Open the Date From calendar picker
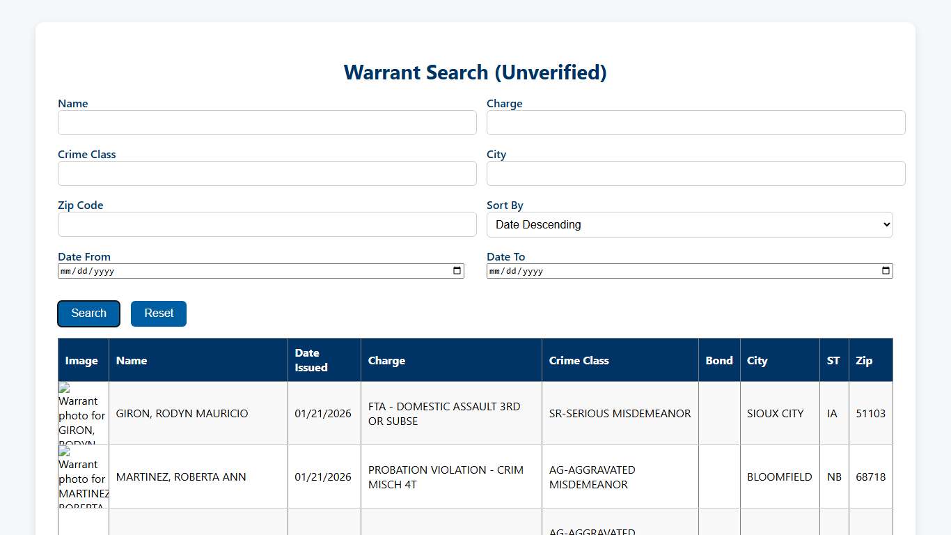The image size is (951, 535). pyautogui.click(x=457, y=270)
